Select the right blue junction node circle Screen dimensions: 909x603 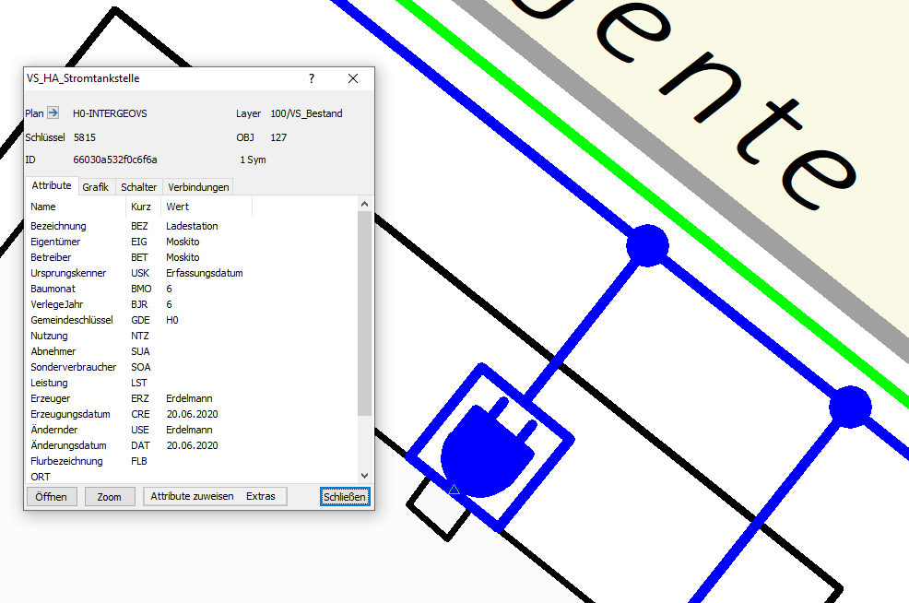849,407
